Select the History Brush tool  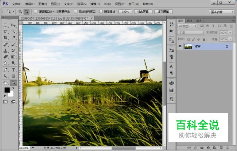click(13, 51)
